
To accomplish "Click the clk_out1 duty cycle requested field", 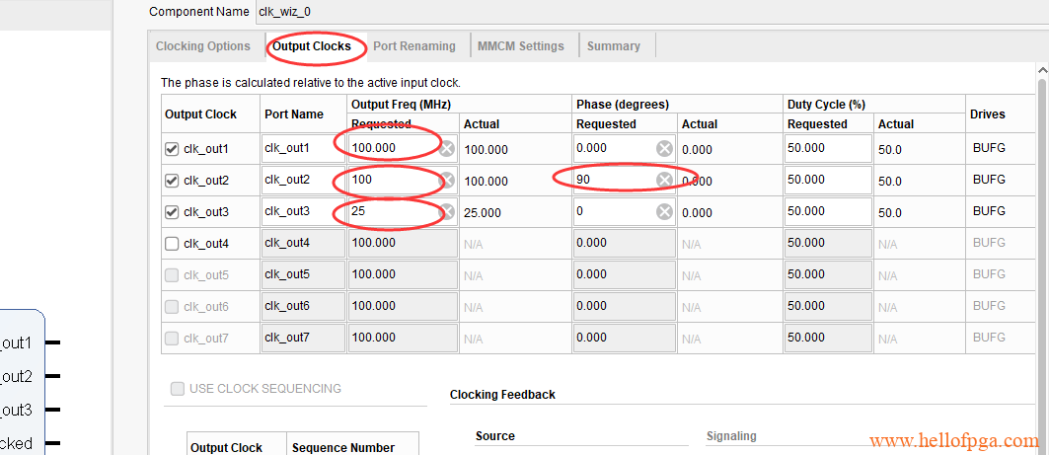I will point(827,149).
